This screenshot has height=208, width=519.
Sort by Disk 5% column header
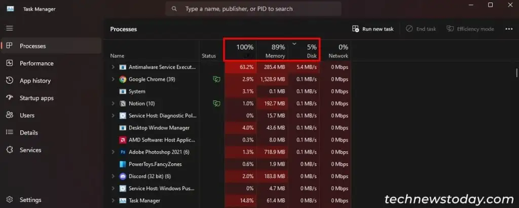tap(304, 51)
